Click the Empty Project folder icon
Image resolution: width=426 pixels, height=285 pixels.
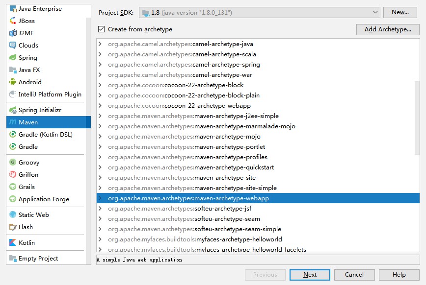(x=13, y=258)
